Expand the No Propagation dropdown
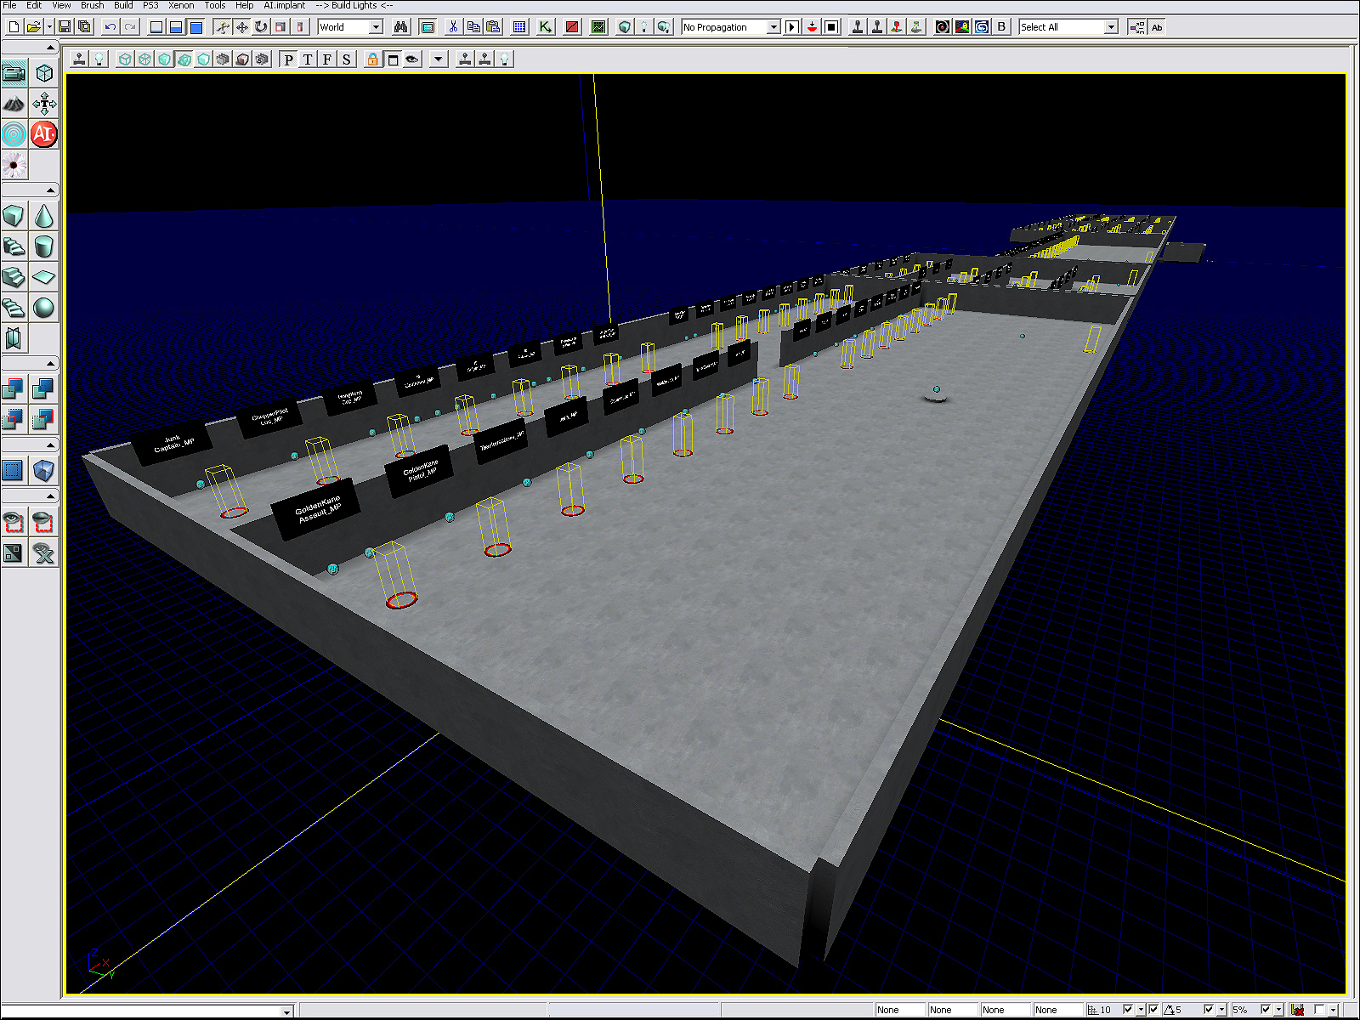 pyautogui.click(x=773, y=27)
